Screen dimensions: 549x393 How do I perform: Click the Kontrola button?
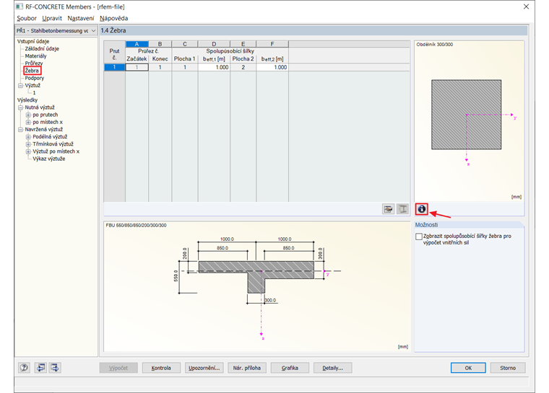[x=161, y=368]
